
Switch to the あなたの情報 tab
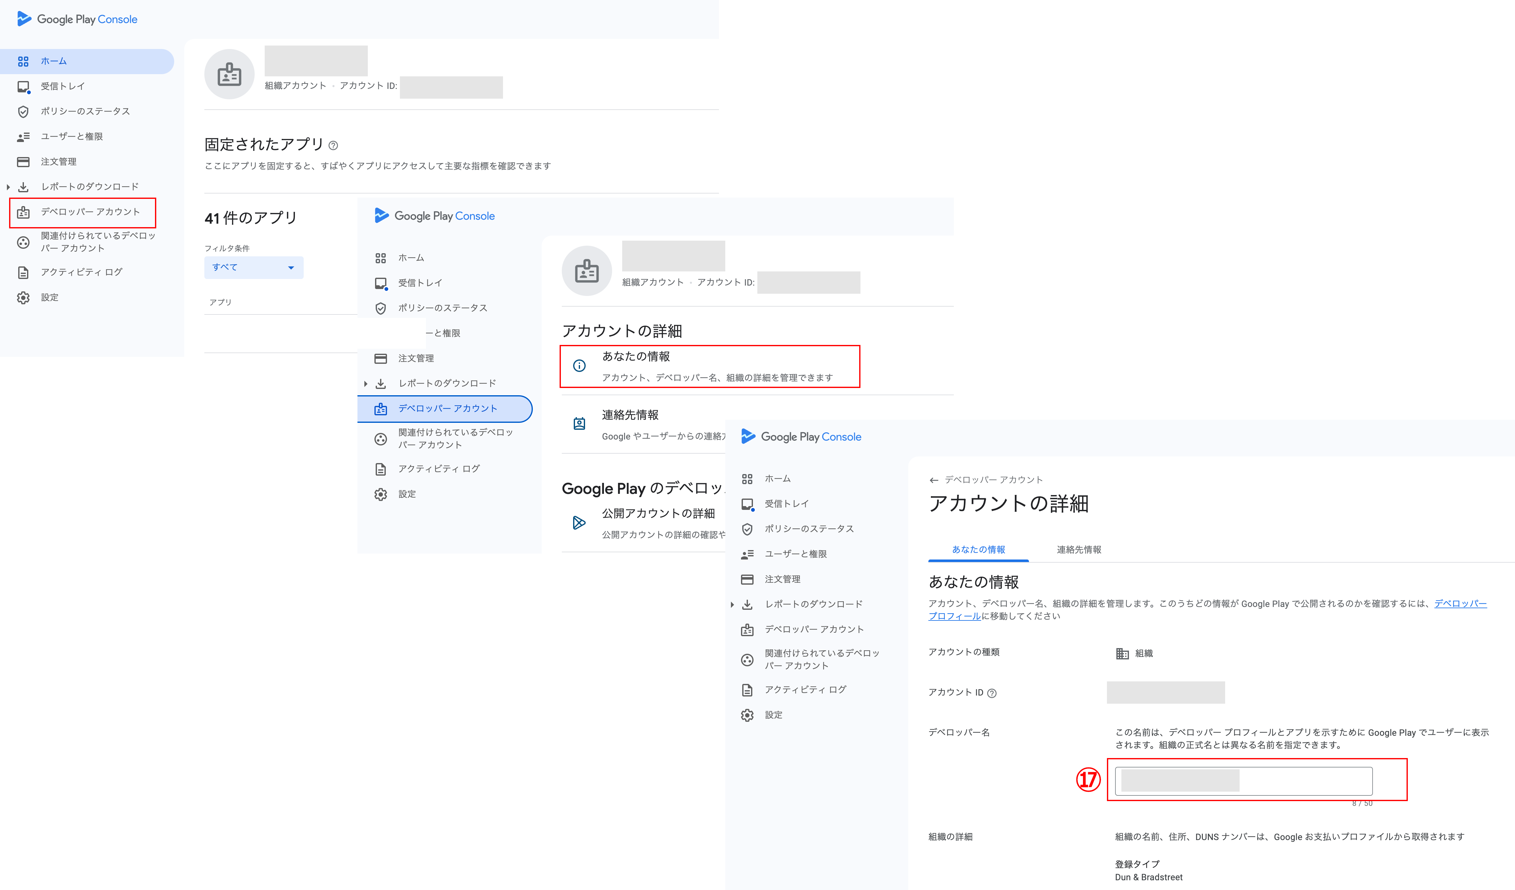pos(978,550)
